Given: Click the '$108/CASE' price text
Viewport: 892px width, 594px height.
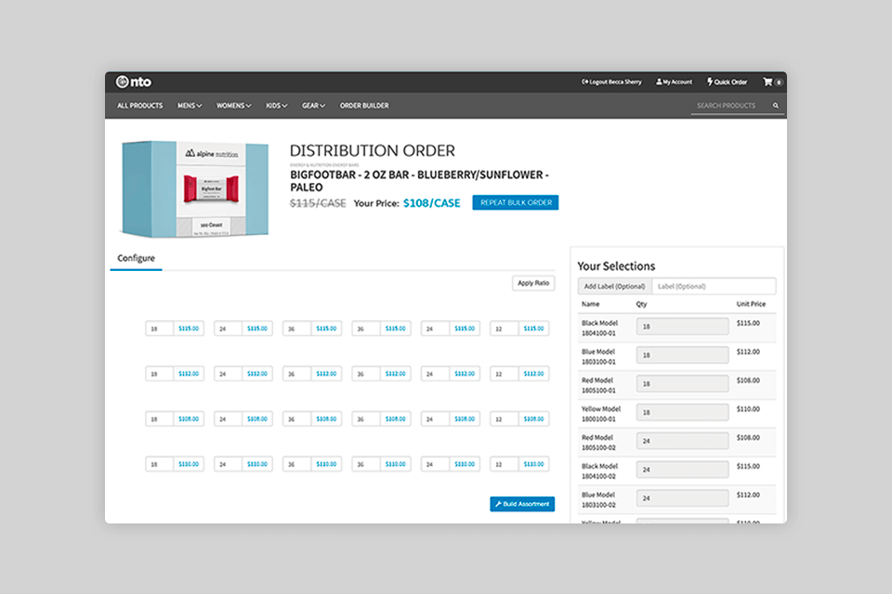Looking at the screenshot, I should (432, 203).
